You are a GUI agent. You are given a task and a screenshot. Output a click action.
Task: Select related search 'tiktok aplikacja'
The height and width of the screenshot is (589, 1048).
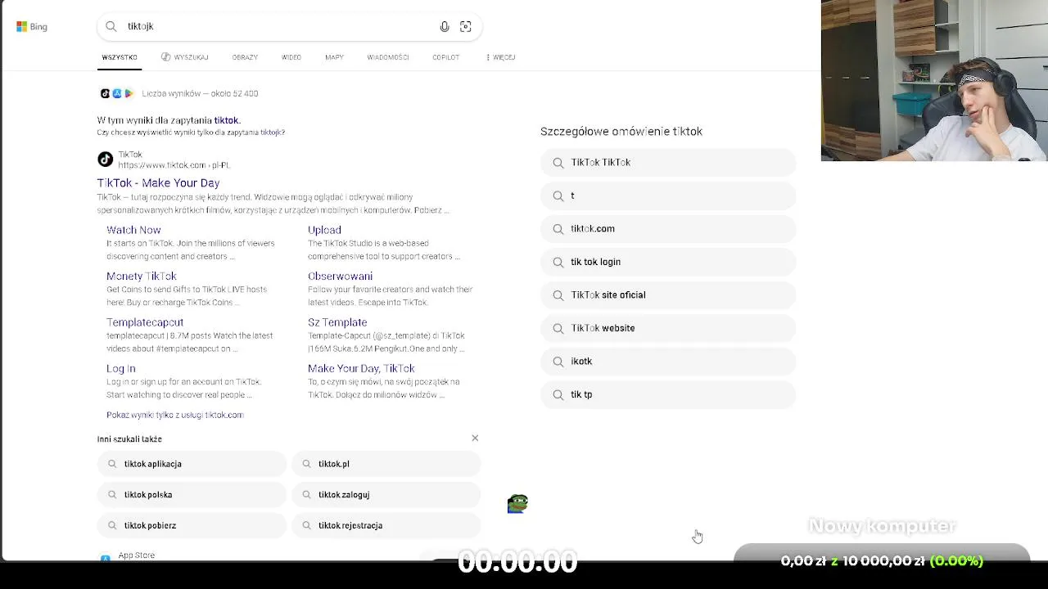(x=192, y=464)
